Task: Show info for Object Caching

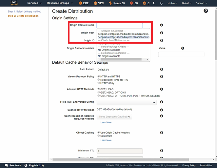Action: (x=161, y=133)
